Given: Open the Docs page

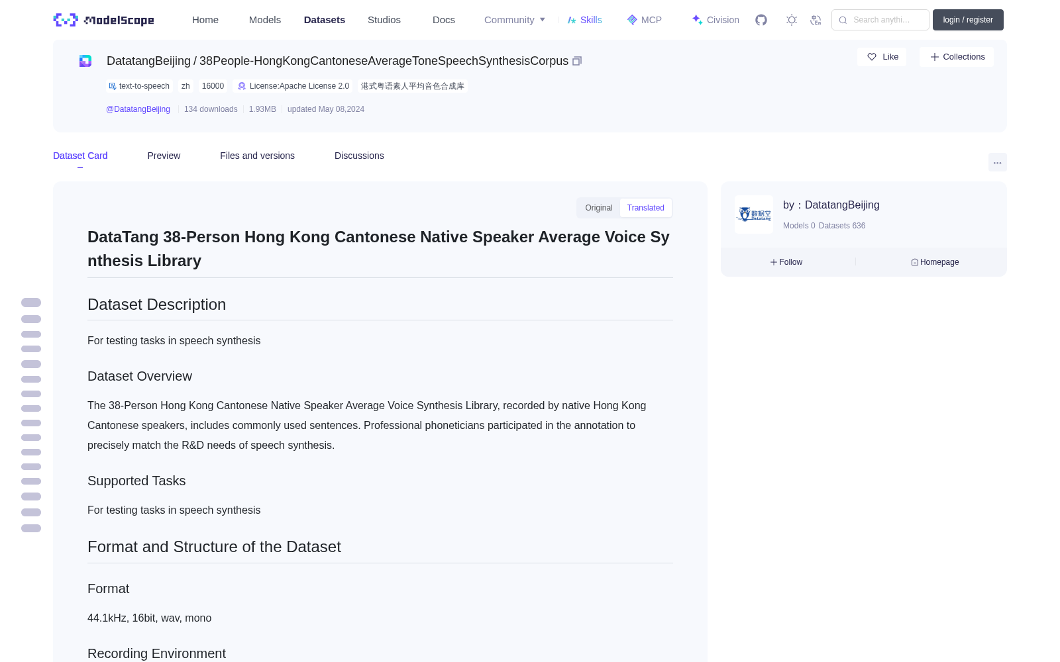Looking at the screenshot, I should click(444, 20).
